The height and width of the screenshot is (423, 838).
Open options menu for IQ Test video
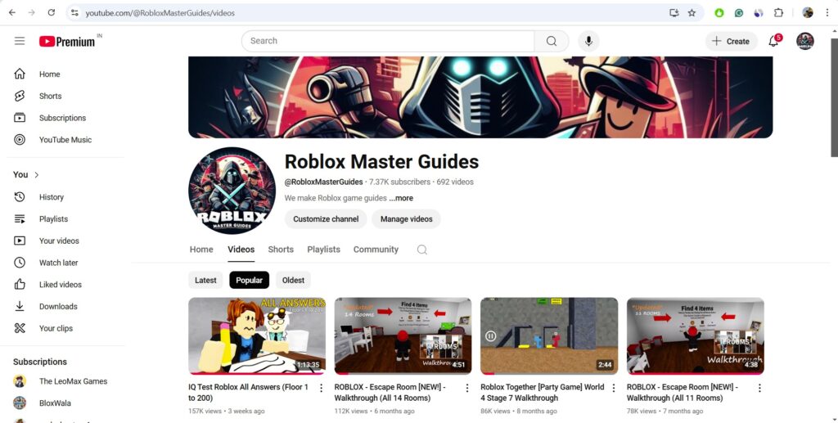[x=321, y=388]
